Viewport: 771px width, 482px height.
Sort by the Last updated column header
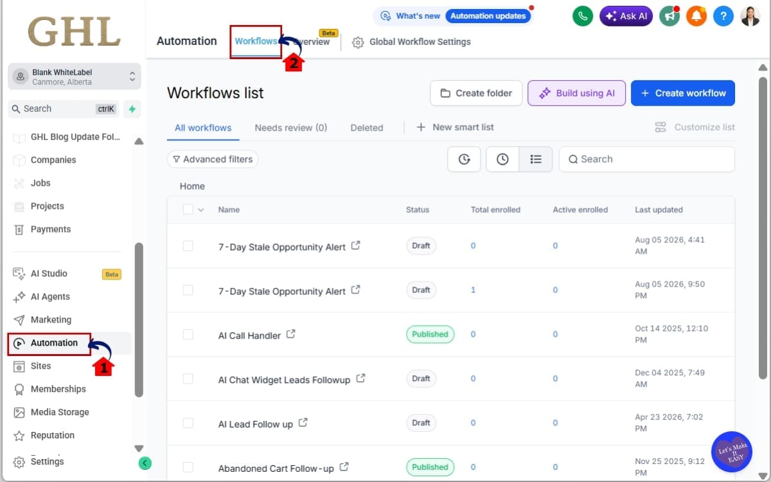[x=659, y=210]
